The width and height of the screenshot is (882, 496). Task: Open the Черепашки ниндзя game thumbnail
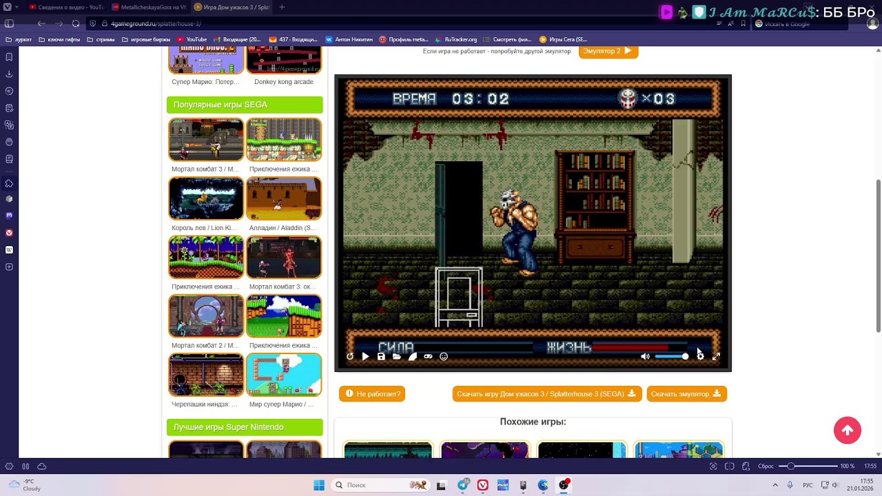point(206,375)
